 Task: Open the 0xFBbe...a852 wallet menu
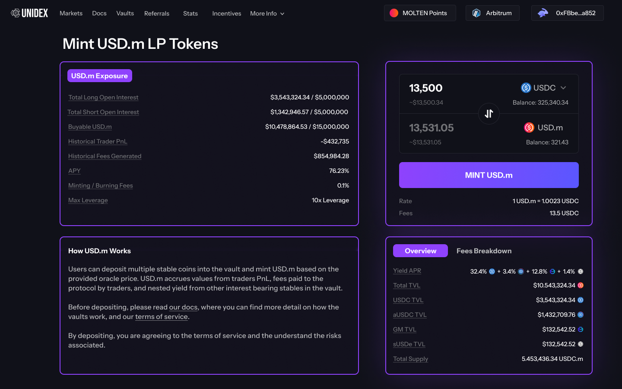[568, 13]
